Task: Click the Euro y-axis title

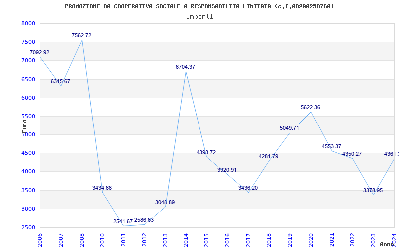Action: (24, 126)
